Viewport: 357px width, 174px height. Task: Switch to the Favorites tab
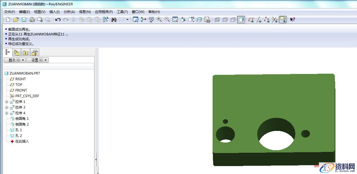[26, 52]
